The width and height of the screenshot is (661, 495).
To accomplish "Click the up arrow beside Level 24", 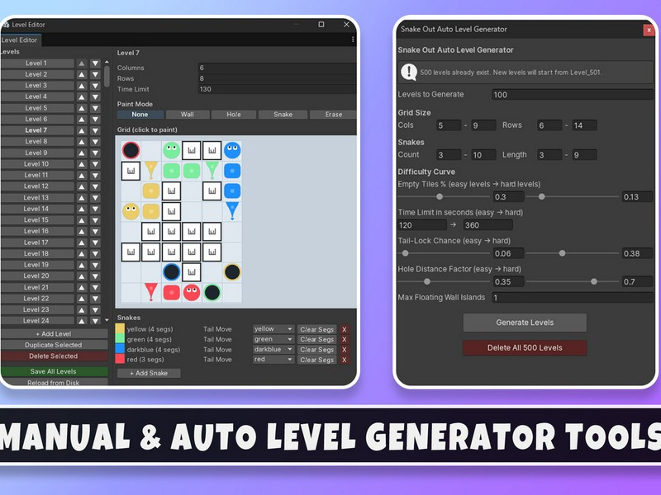I will pos(82,321).
